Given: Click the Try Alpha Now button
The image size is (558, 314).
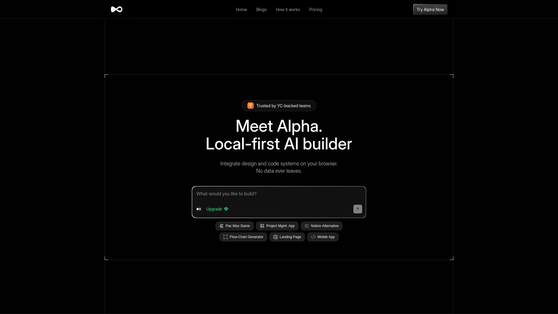Looking at the screenshot, I should (430, 9).
